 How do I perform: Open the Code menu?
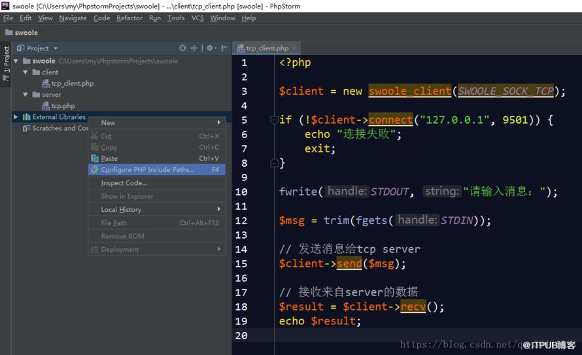click(101, 18)
